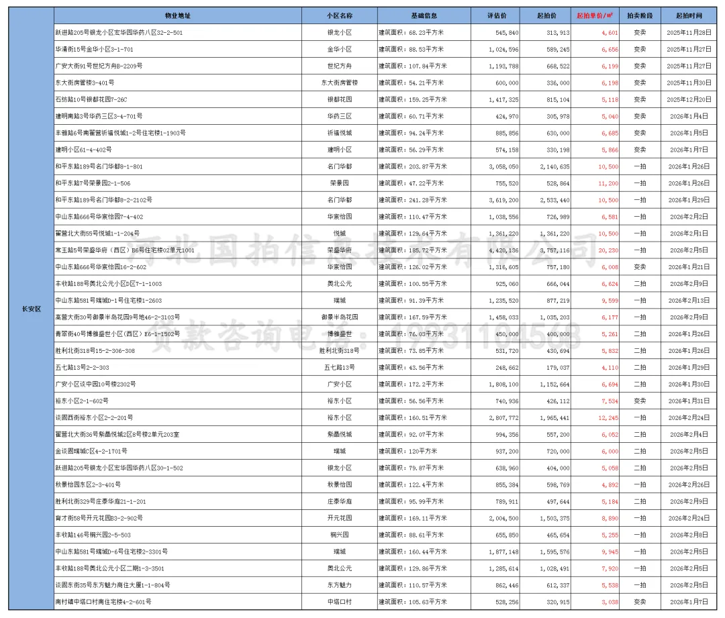The image size is (725, 618).
Task: Select community name 御景半岛花园
Action: tap(340, 317)
